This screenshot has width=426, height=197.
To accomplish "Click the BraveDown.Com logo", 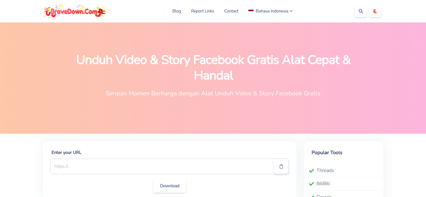I will 75,11.
